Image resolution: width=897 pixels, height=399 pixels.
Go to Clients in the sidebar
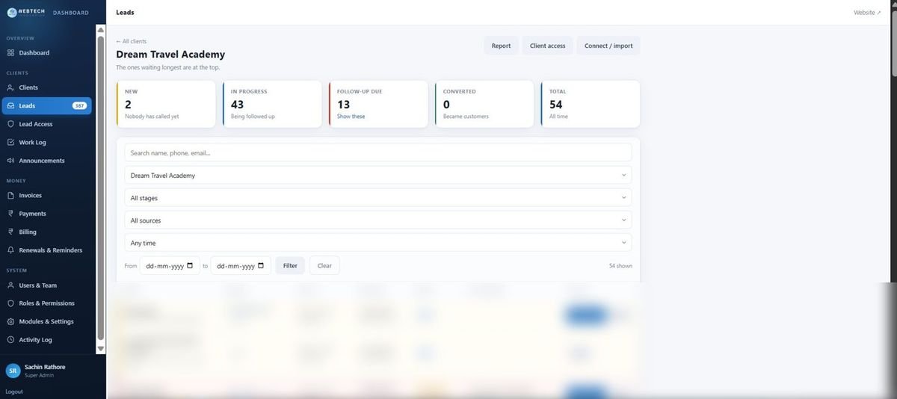[46, 87]
